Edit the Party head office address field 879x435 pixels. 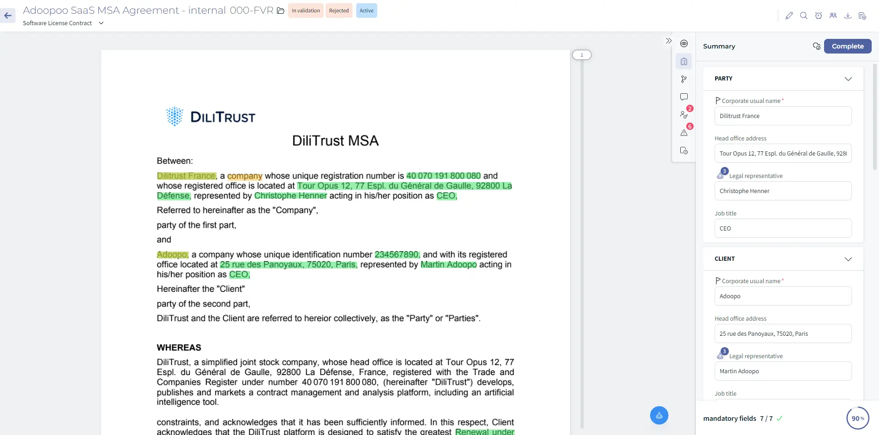783,153
